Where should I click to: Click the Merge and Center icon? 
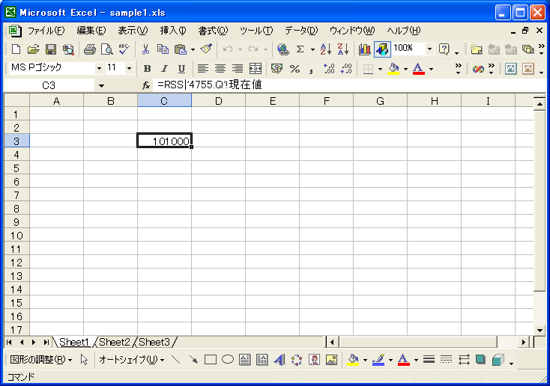256,69
